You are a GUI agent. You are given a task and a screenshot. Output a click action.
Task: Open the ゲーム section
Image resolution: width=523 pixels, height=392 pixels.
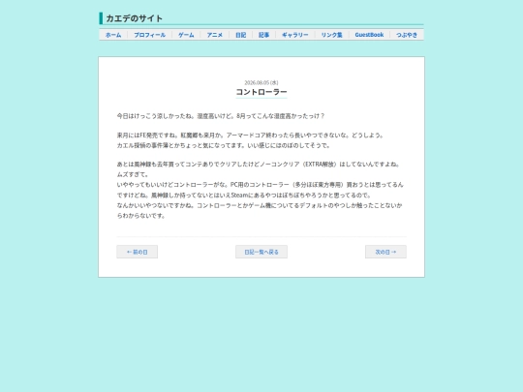coord(186,35)
